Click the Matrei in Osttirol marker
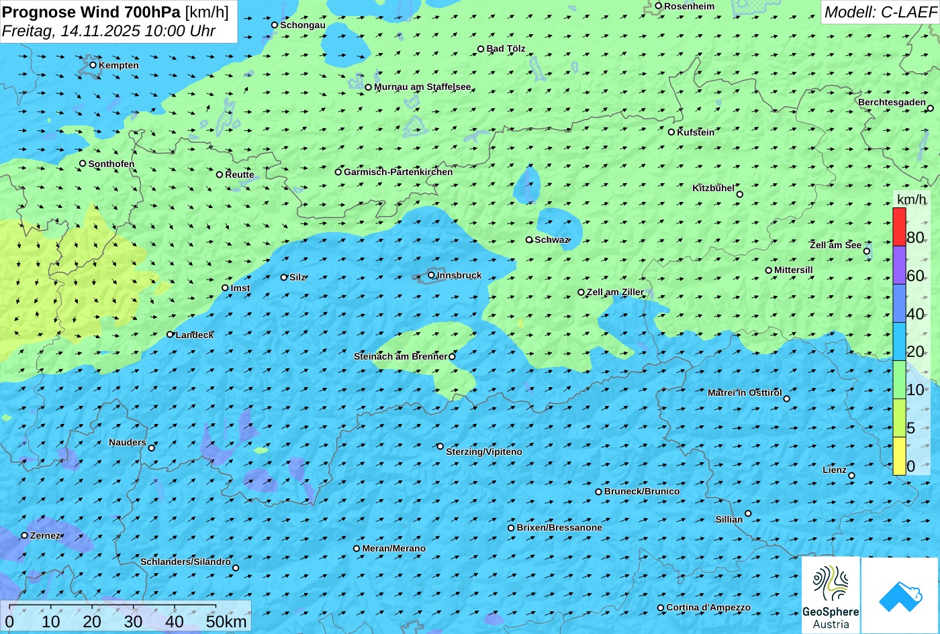 coord(787,399)
